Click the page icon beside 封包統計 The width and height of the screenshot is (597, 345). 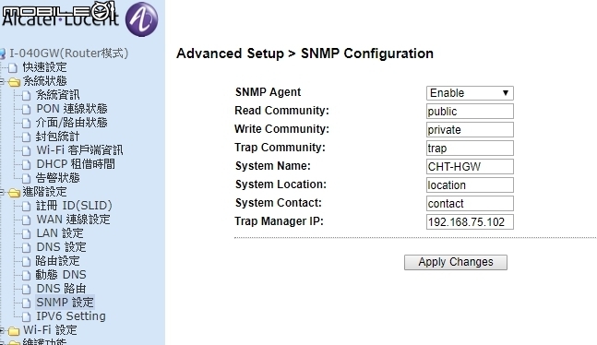[x=26, y=137]
